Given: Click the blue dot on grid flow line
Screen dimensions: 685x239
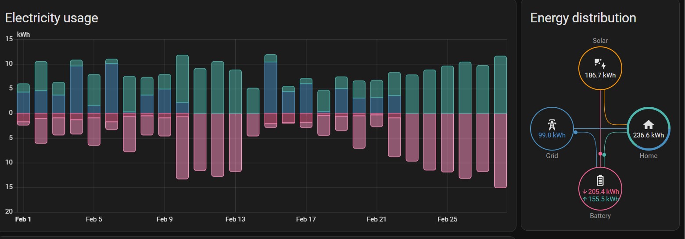Looking at the screenshot, I should 576,132.
